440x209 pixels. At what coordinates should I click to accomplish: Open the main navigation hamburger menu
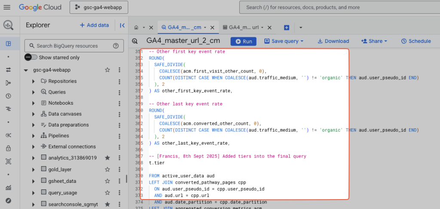pyautogui.click(x=7, y=7)
